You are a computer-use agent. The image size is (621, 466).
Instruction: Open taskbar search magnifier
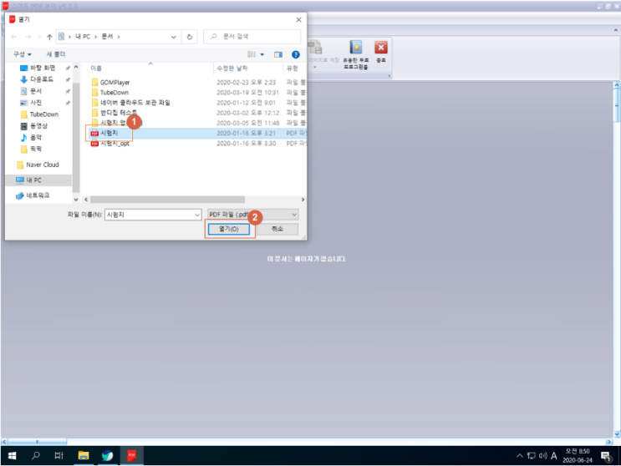click(35, 456)
